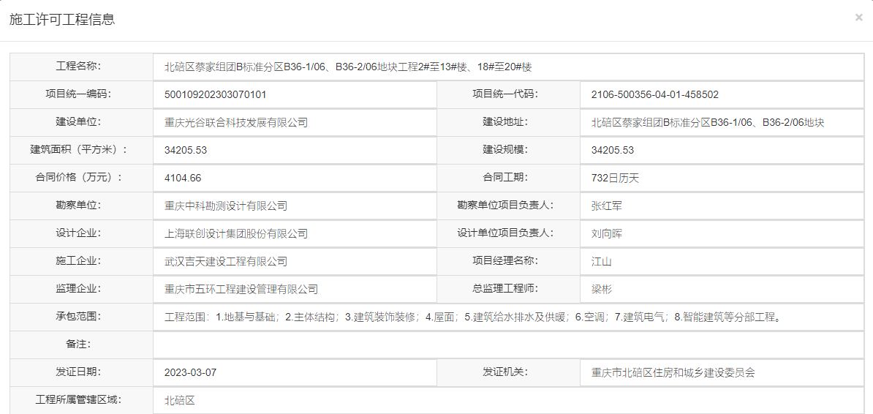The height and width of the screenshot is (414, 873).
Task: Click the 项目统一代码 label
Action: (x=505, y=94)
